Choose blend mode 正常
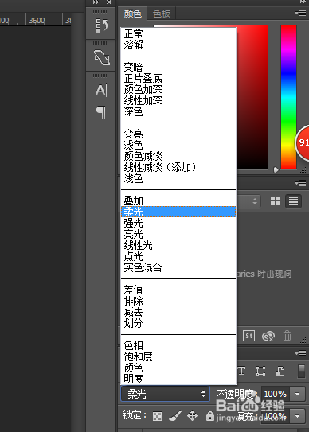The image size is (309, 432). pyautogui.click(x=178, y=34)
